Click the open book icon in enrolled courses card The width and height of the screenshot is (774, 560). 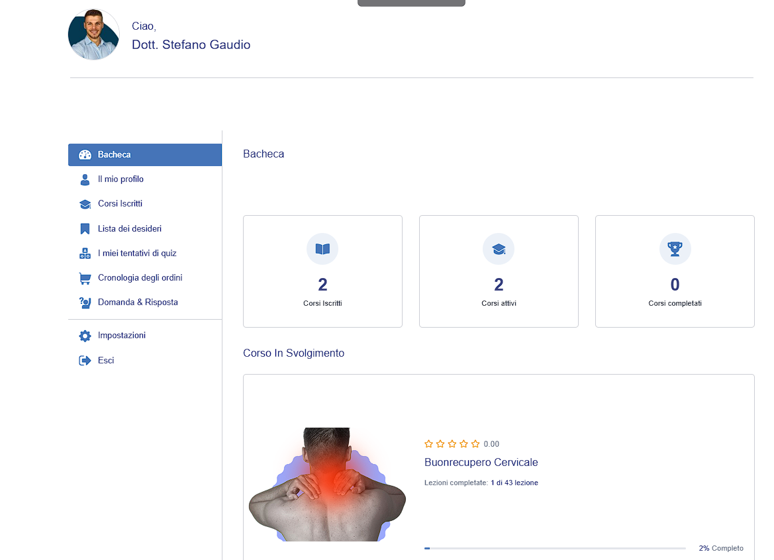tap(322, 249)
